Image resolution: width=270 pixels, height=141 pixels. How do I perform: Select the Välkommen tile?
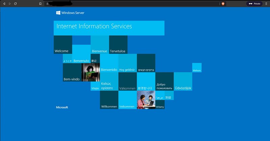pyautogui.click(x=128, y=81)
